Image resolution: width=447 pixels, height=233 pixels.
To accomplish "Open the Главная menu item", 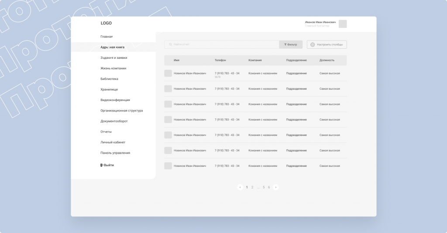I will (x=107, y=37).
